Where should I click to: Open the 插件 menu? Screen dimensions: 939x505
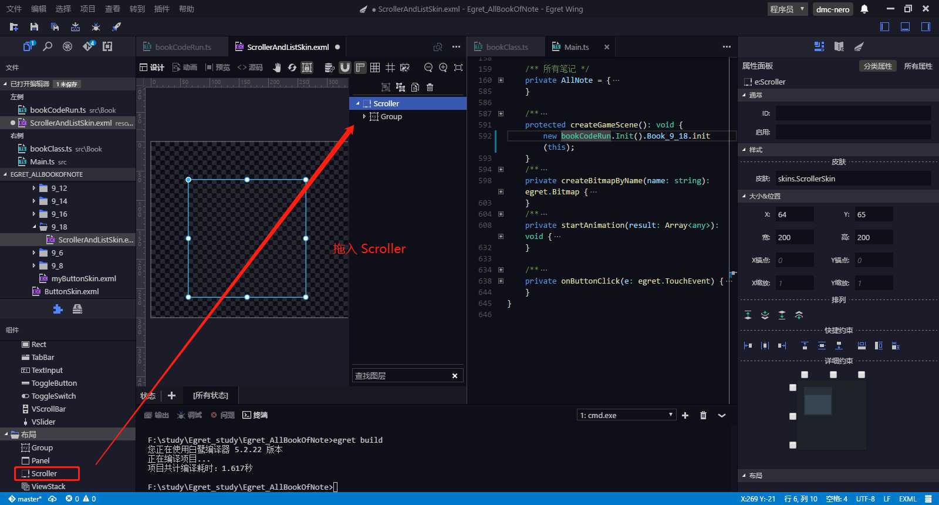pyautogui.click(x=161, y=9)
